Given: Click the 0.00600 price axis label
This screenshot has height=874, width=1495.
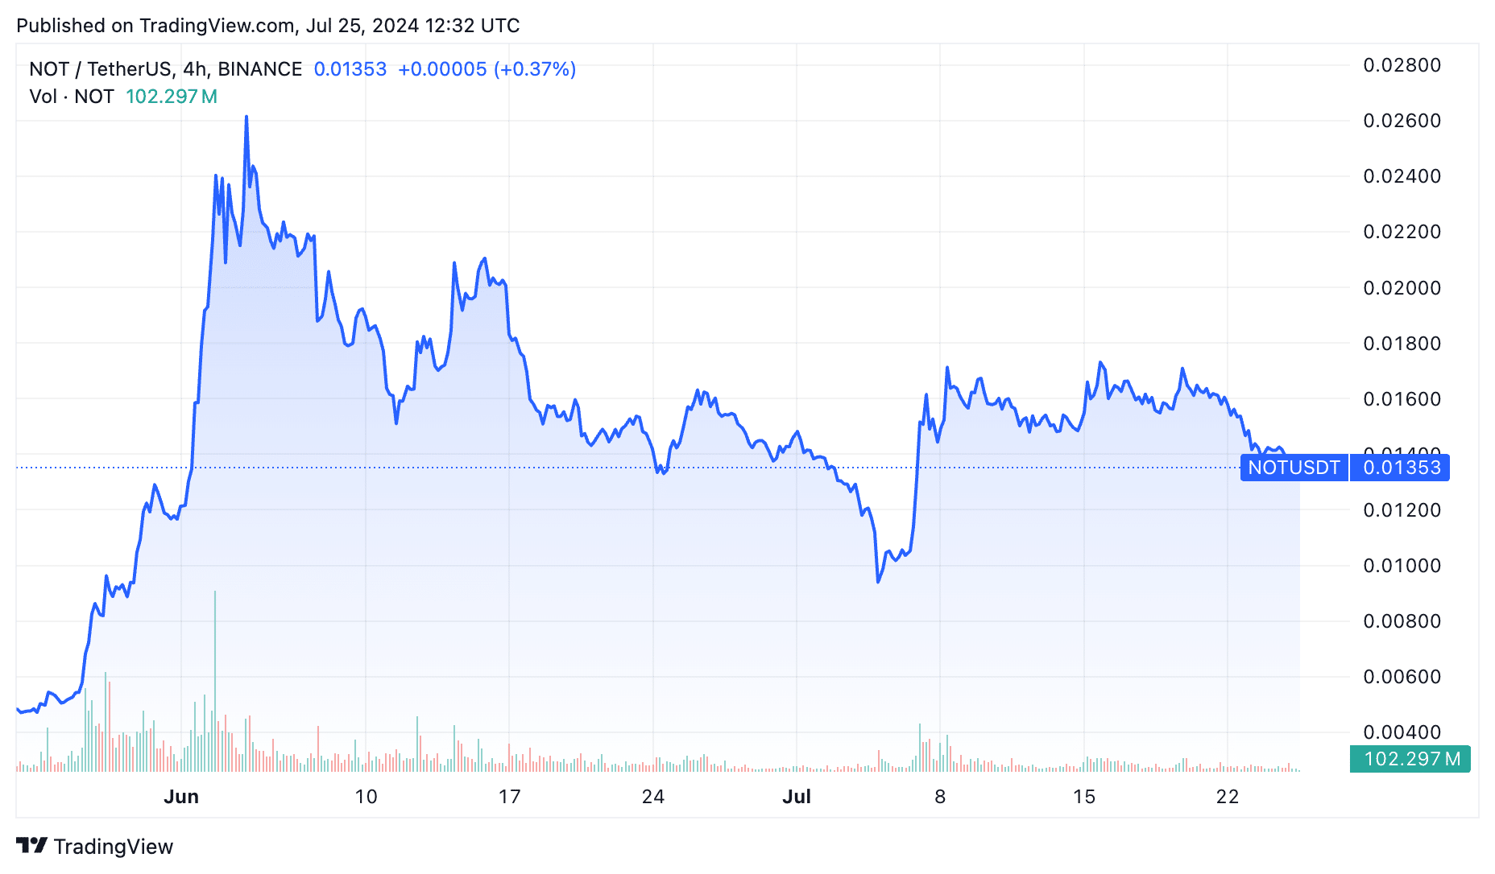Looking at the screenshot, I should click(x=1402, y=677).
